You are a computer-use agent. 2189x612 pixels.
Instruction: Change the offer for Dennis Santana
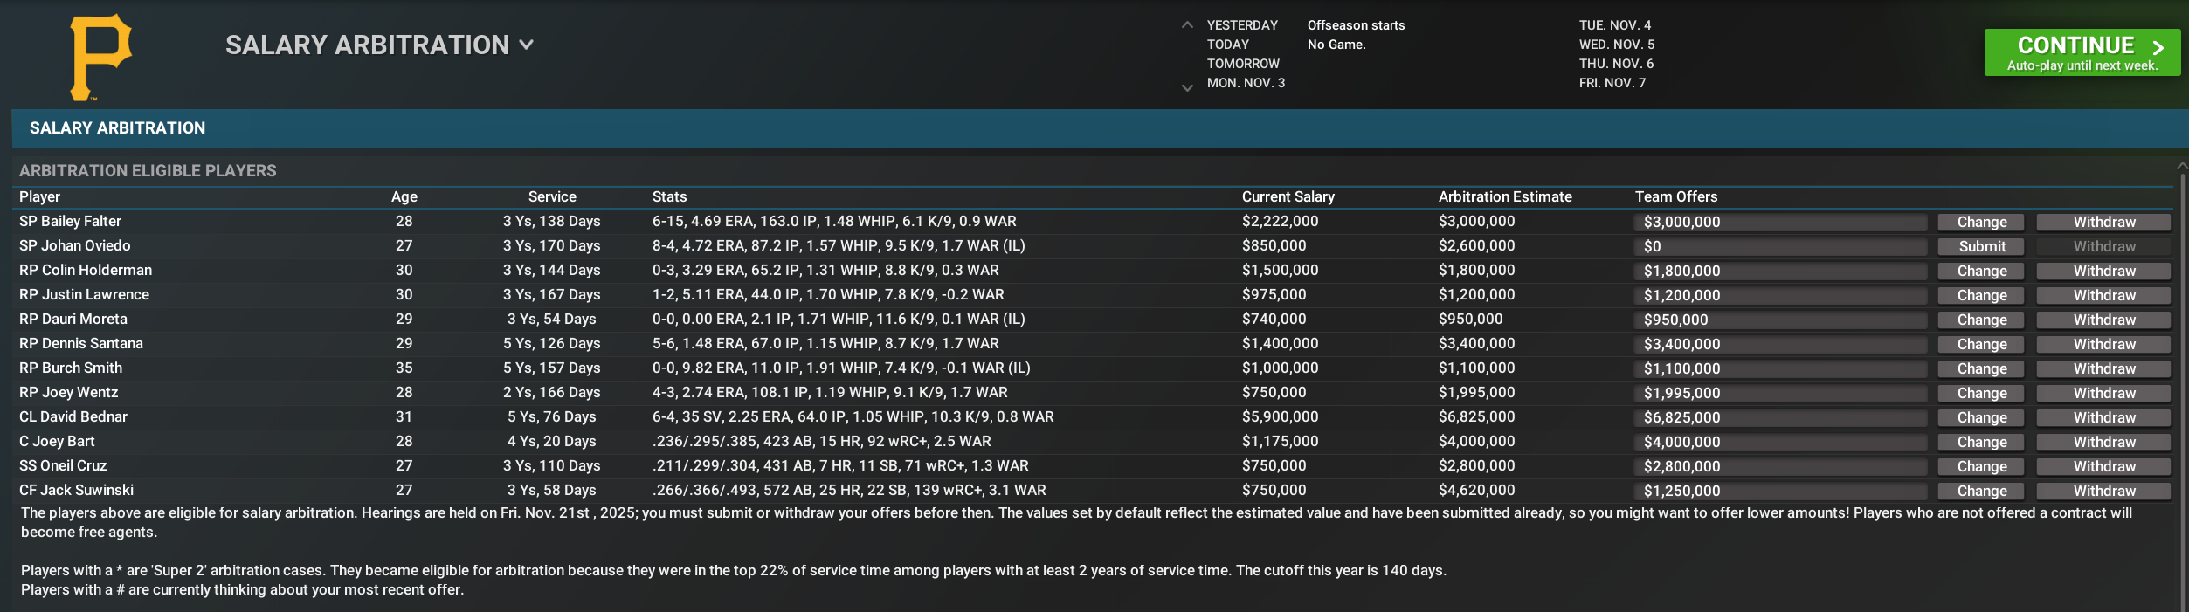click(1981, 345)
